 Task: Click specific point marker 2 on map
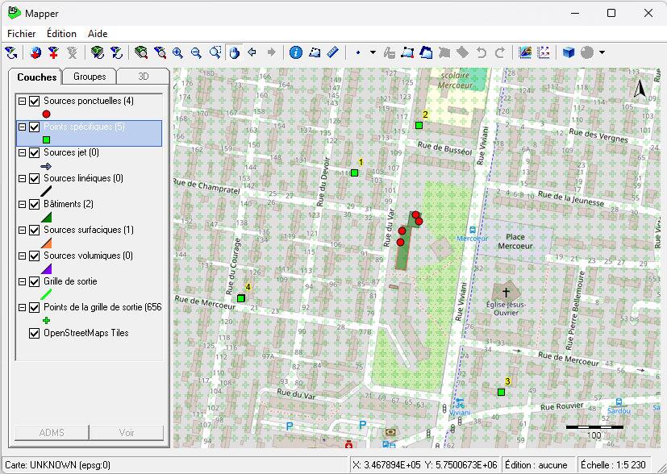419,125
